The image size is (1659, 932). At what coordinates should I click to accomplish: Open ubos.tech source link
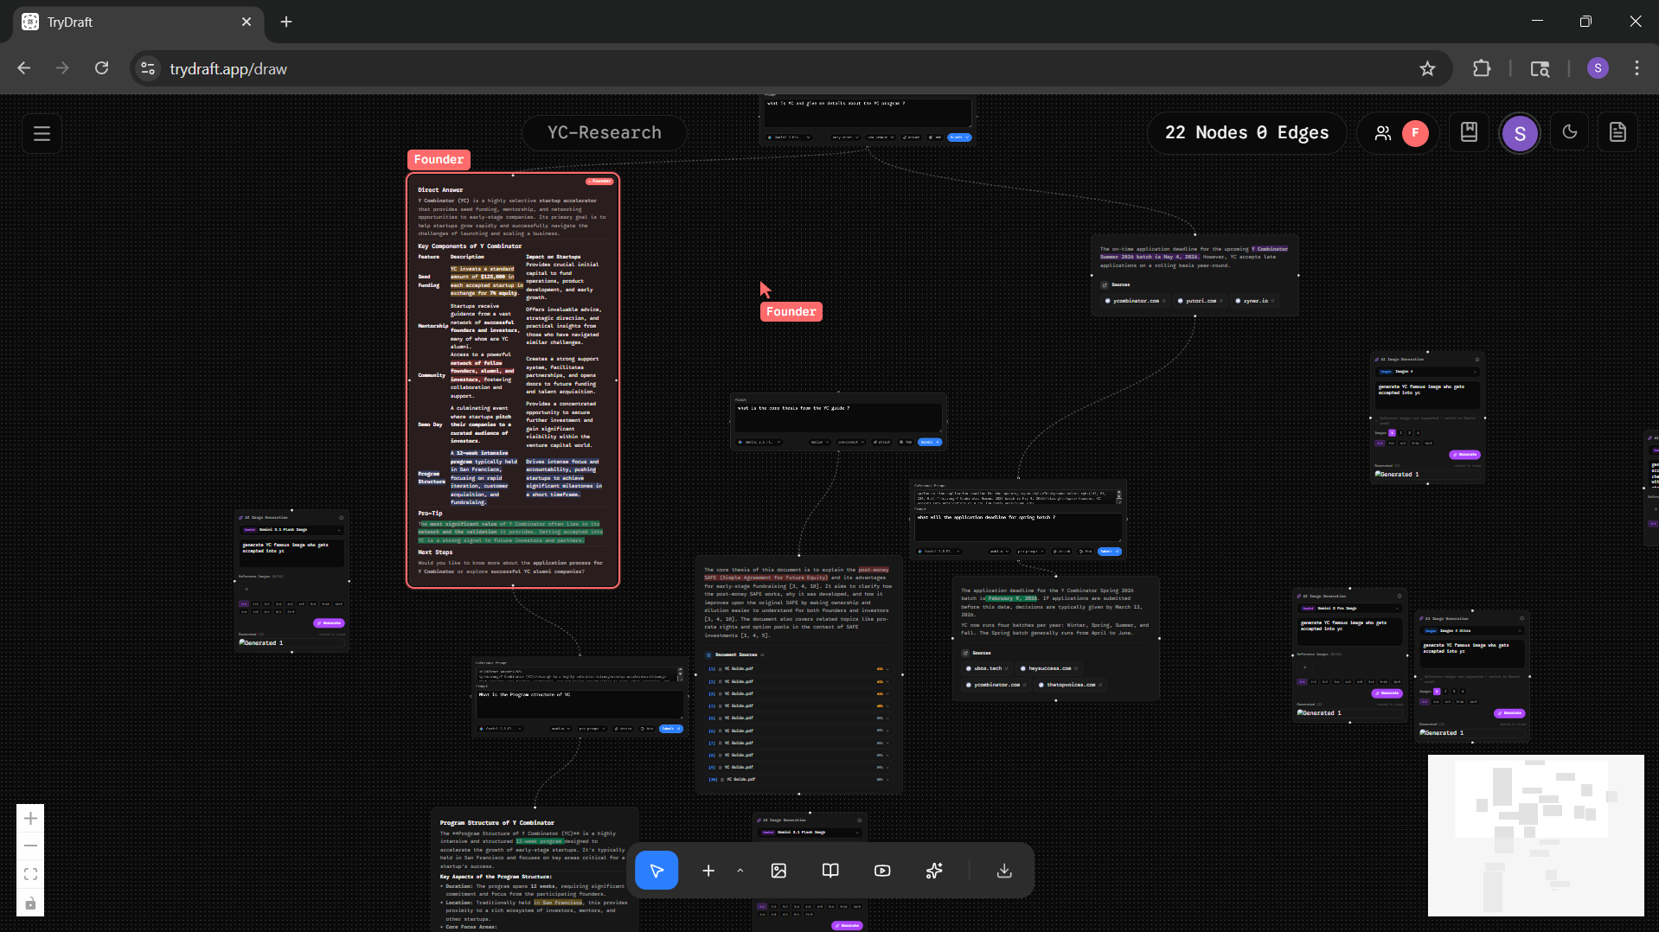coord(988,668)
